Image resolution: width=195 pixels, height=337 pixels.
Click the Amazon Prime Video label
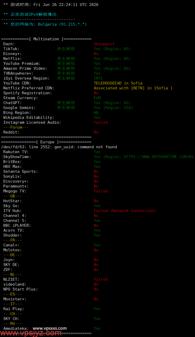tap(25, 68)
